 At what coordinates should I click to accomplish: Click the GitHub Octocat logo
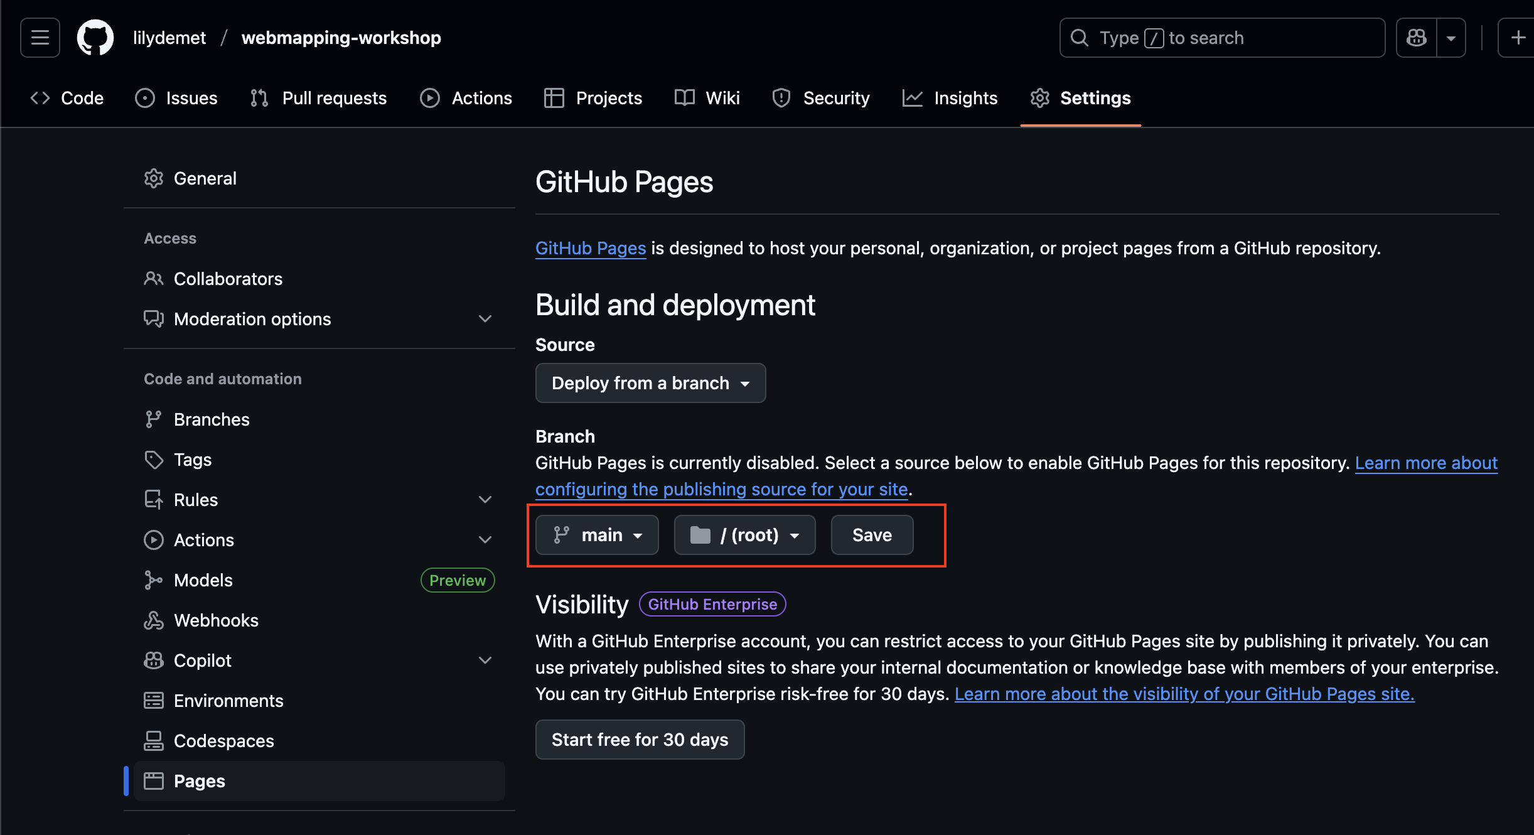95,38
